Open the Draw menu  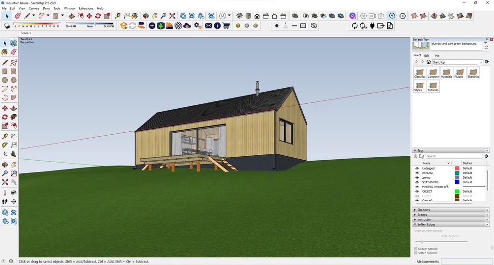pos(46,8)
